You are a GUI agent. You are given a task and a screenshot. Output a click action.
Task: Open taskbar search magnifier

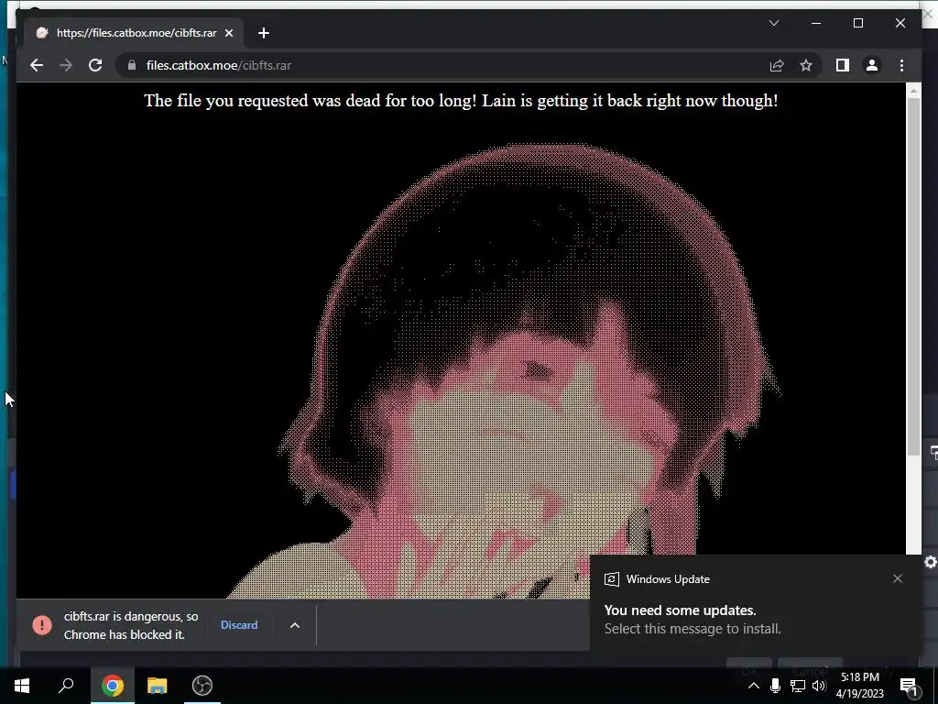[66, 686]
